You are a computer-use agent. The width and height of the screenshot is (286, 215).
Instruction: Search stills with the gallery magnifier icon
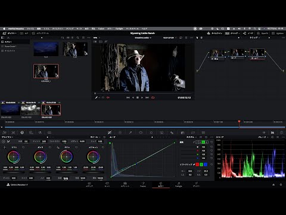tap(77, 38)
